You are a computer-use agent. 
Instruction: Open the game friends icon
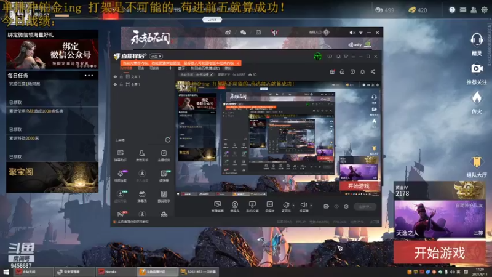click(474, 10)
